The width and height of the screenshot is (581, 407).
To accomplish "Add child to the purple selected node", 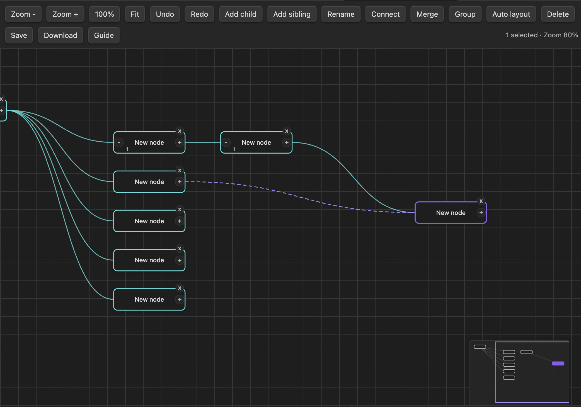I will (x=481, y=213).
